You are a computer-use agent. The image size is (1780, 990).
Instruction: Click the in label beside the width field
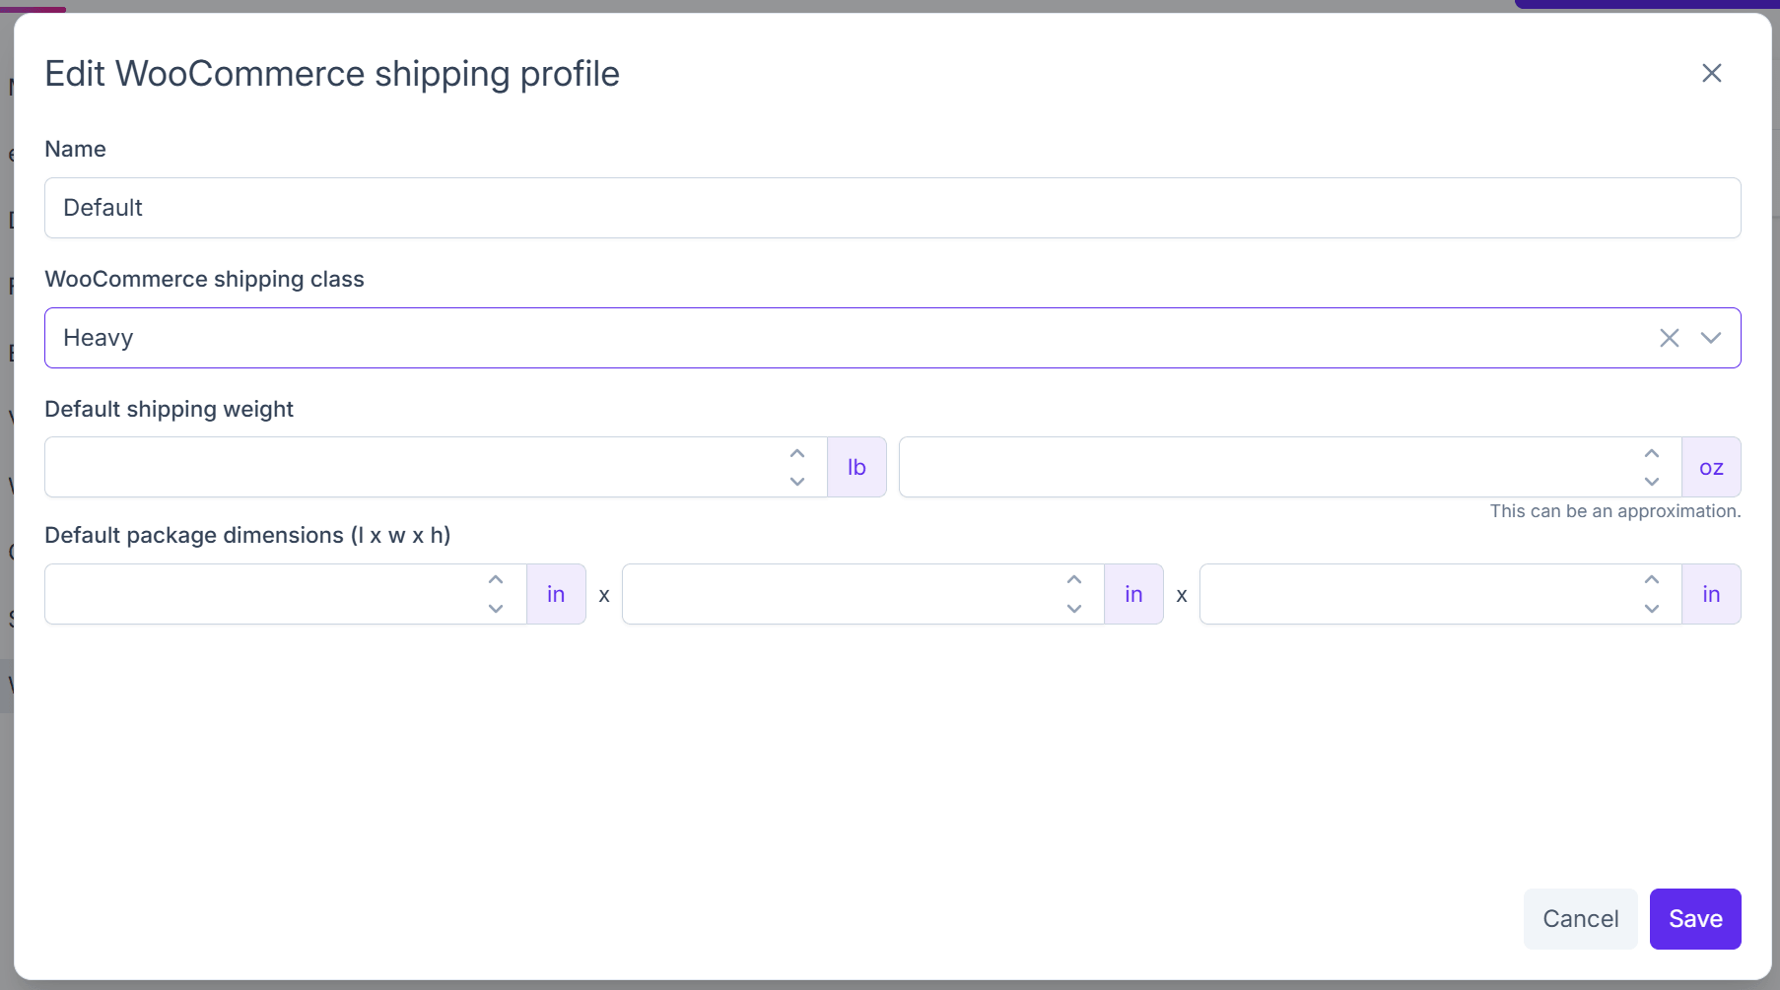[1132, 593]
